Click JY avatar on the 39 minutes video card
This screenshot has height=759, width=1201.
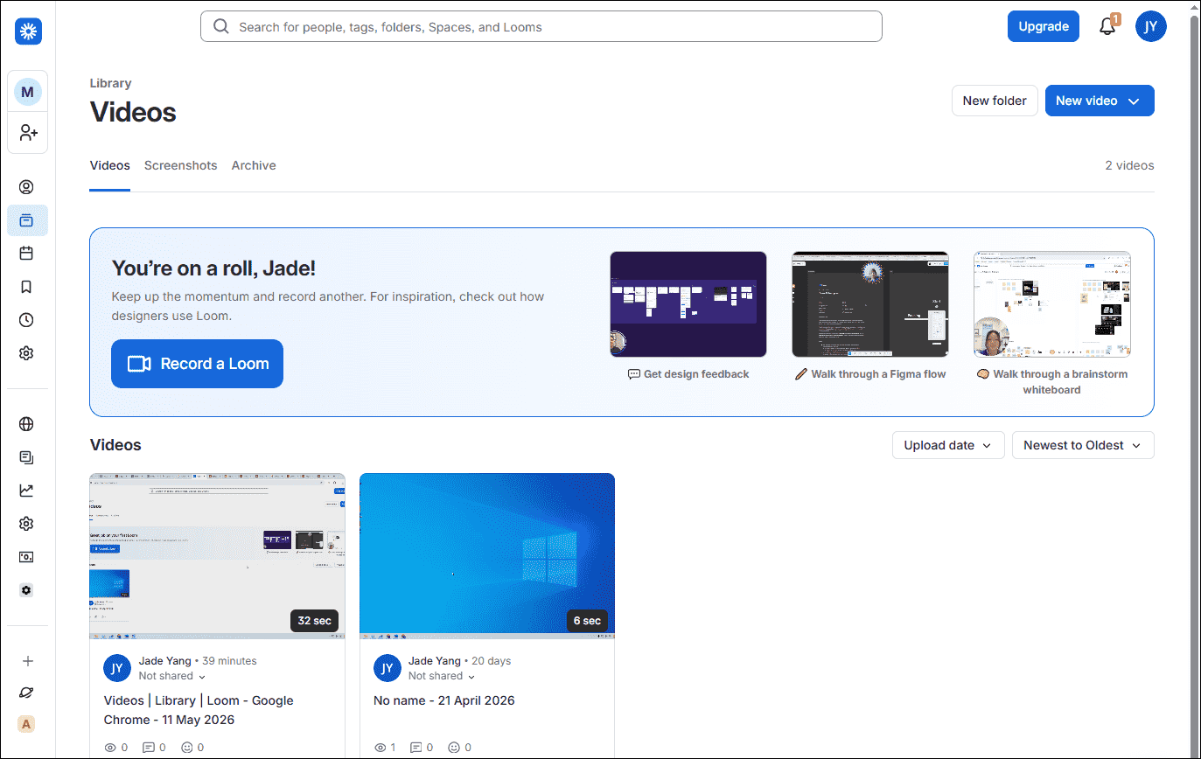click(117, 668)
